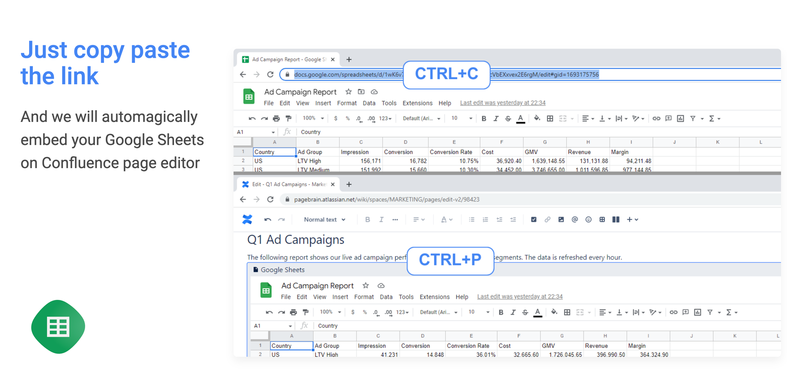Screen dimensions: 787x385
Task: Click the docs.google.com address bar URL
Action: pos(530,74)
